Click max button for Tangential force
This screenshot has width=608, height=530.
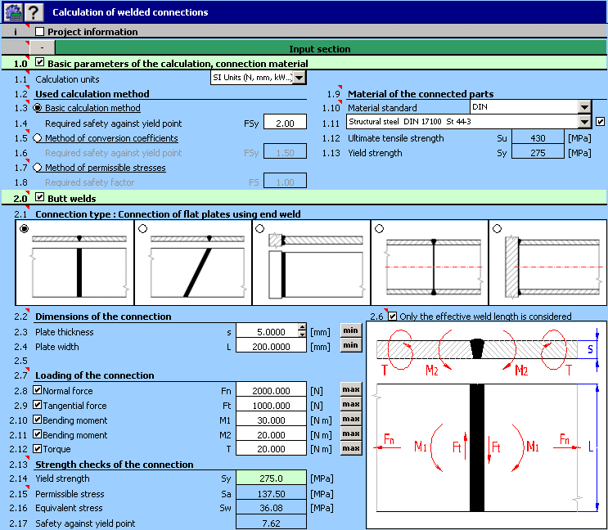[x=351, y=404]
